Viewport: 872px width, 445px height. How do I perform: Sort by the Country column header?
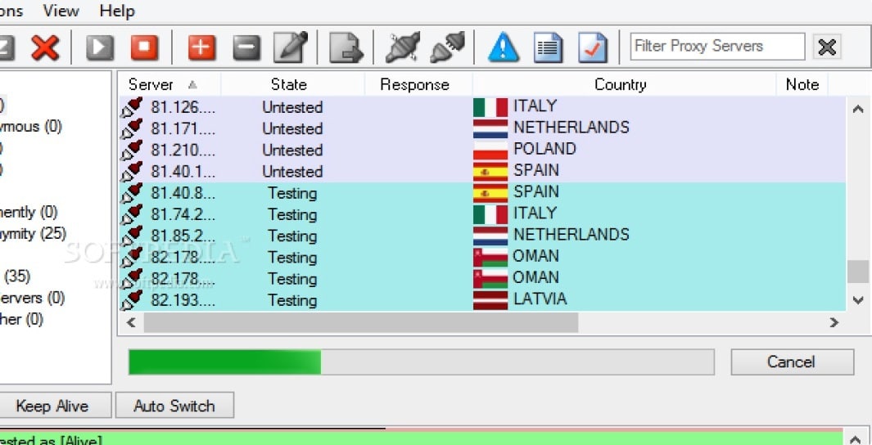pyautogui.click(x=624, y=84)
